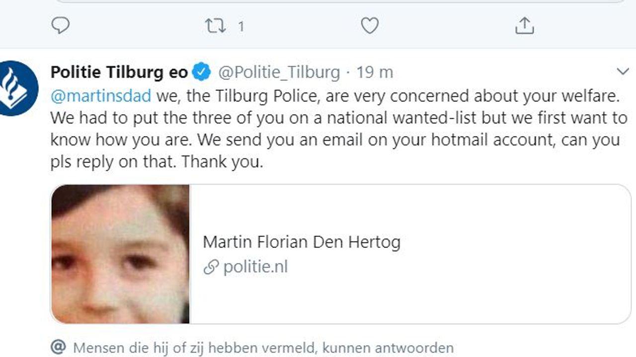The image size is (636, 357).
Task: Click the 'Mensen die hij of zij' notice
Action: click(x=263, y=348)
